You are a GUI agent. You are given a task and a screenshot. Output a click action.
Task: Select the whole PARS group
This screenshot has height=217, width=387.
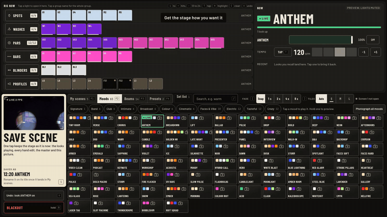(22, 43)
